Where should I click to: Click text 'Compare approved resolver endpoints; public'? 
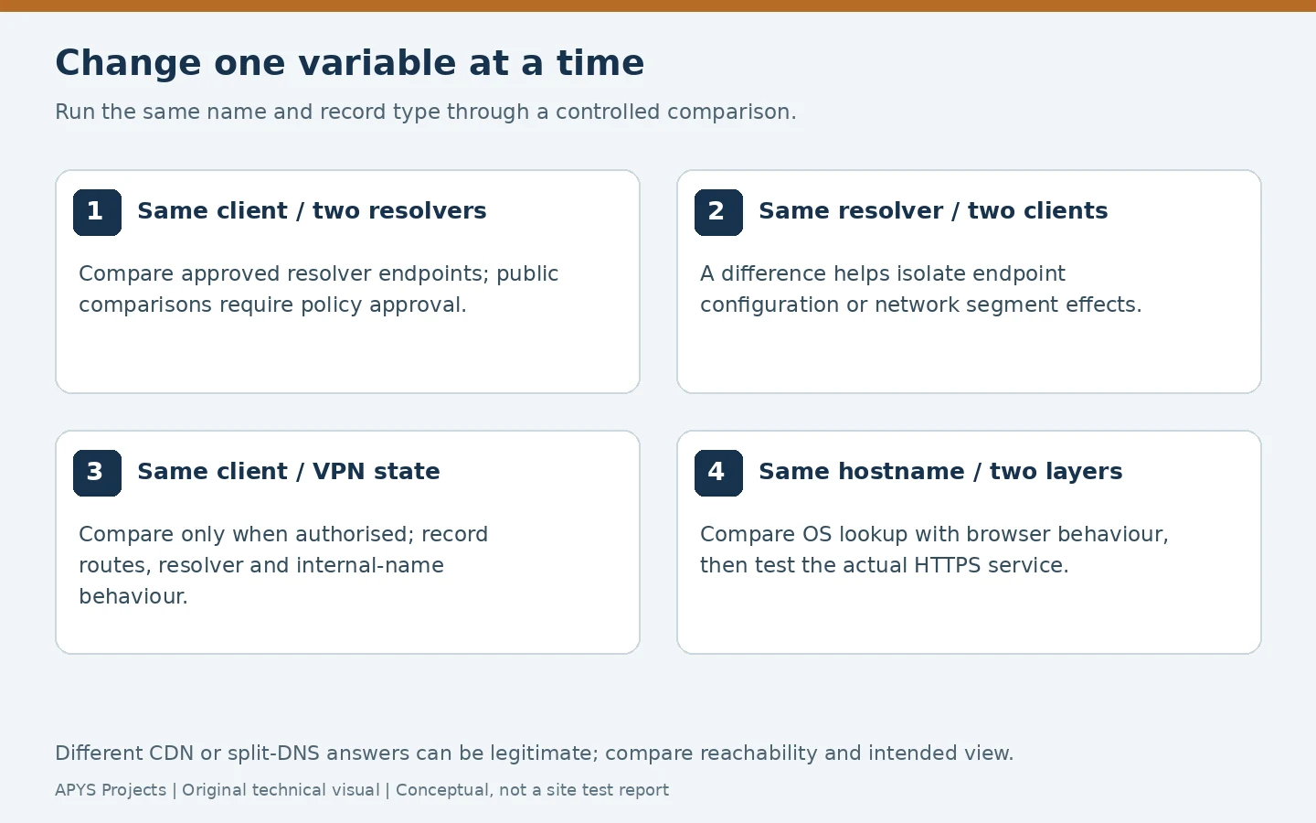318,273
